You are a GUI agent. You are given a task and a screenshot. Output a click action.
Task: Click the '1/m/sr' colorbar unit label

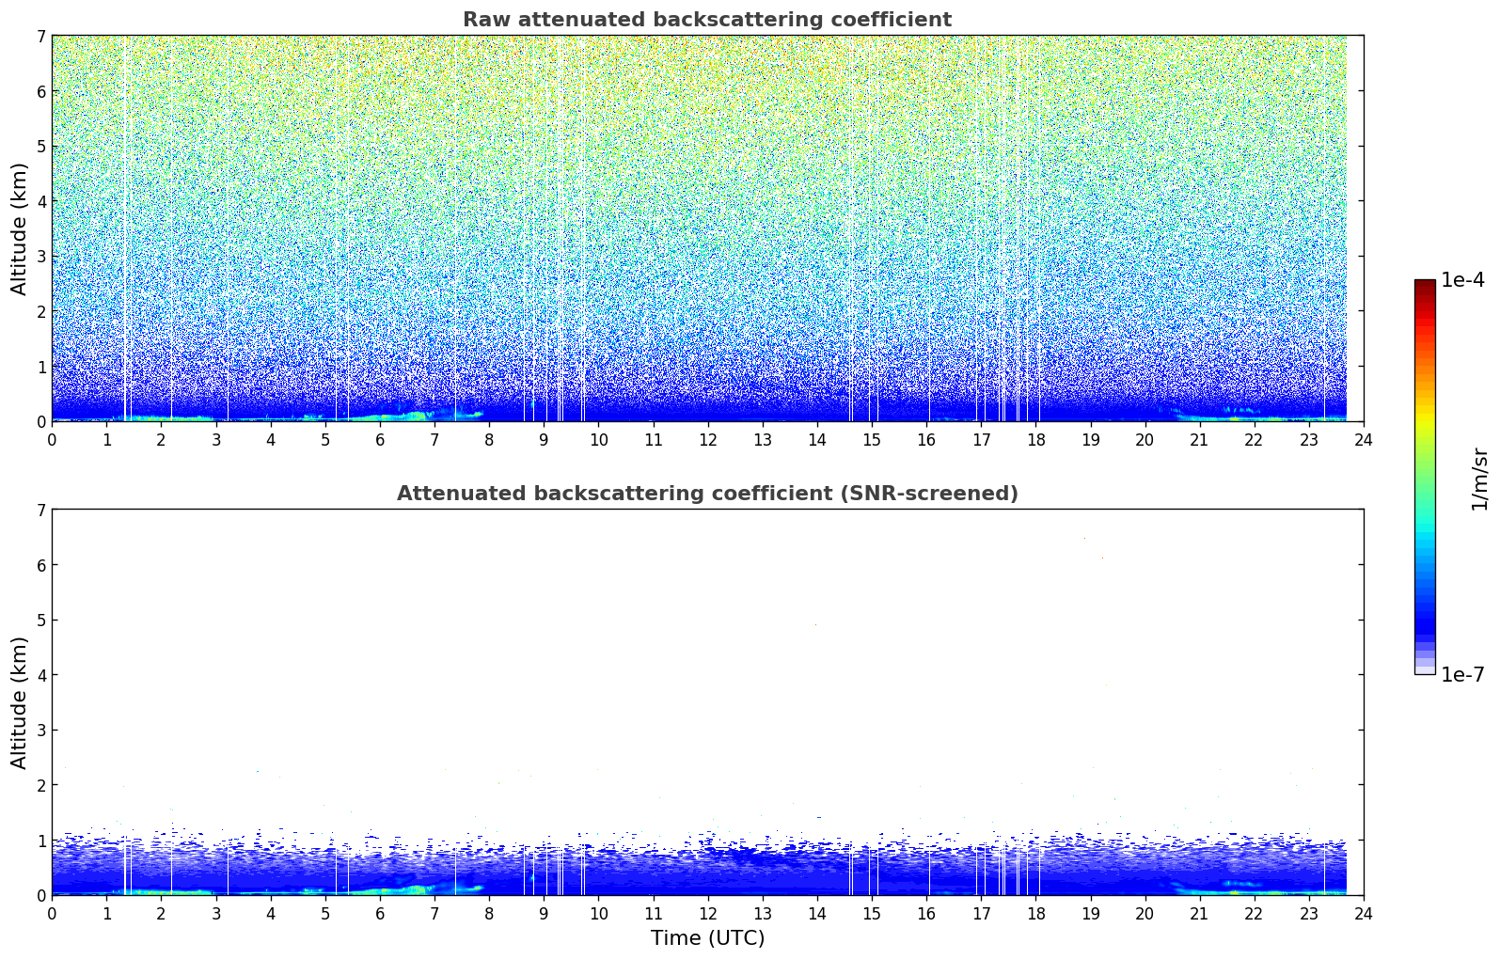[x=1479, y=478]
